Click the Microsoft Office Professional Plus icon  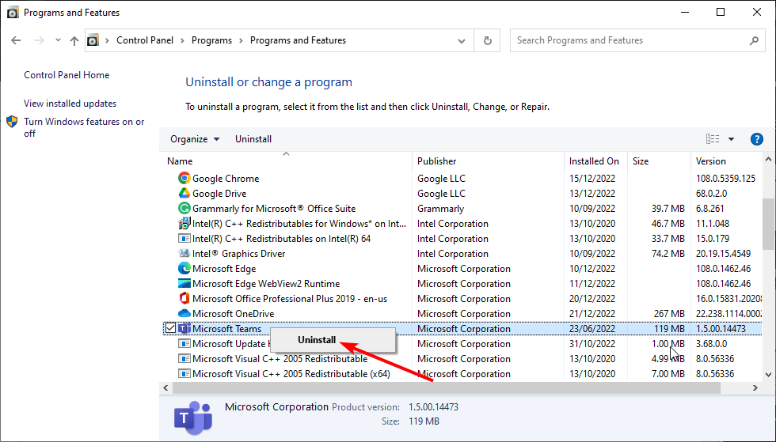(184, 299)
